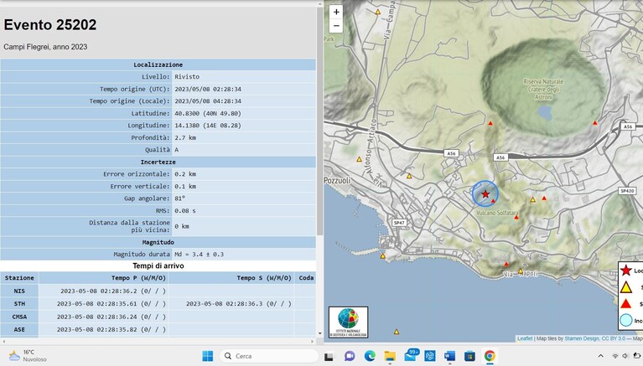The image size is (643, 366).
Task: Open the weather widget showing 16°C
Action: point(28,356)
